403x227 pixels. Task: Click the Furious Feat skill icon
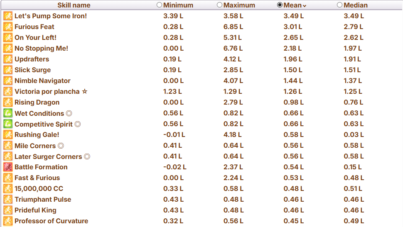coord(8,27)
